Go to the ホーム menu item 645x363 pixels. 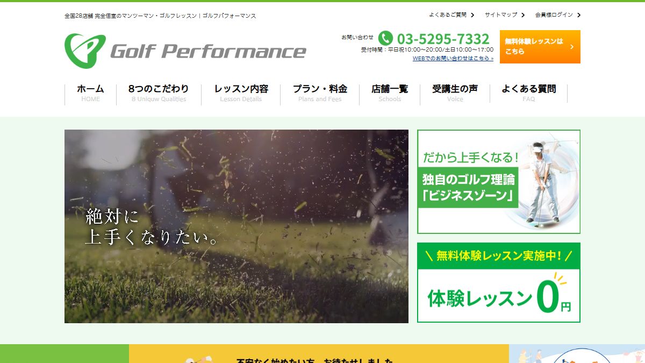click(x=90, y=93)
